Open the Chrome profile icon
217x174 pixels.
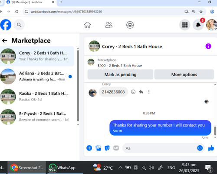point(212,12)
